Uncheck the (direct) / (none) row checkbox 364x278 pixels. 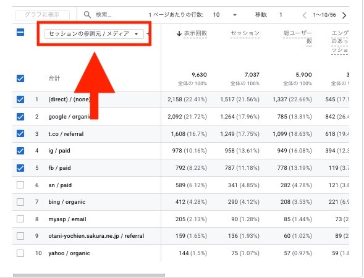coord(20,99)
